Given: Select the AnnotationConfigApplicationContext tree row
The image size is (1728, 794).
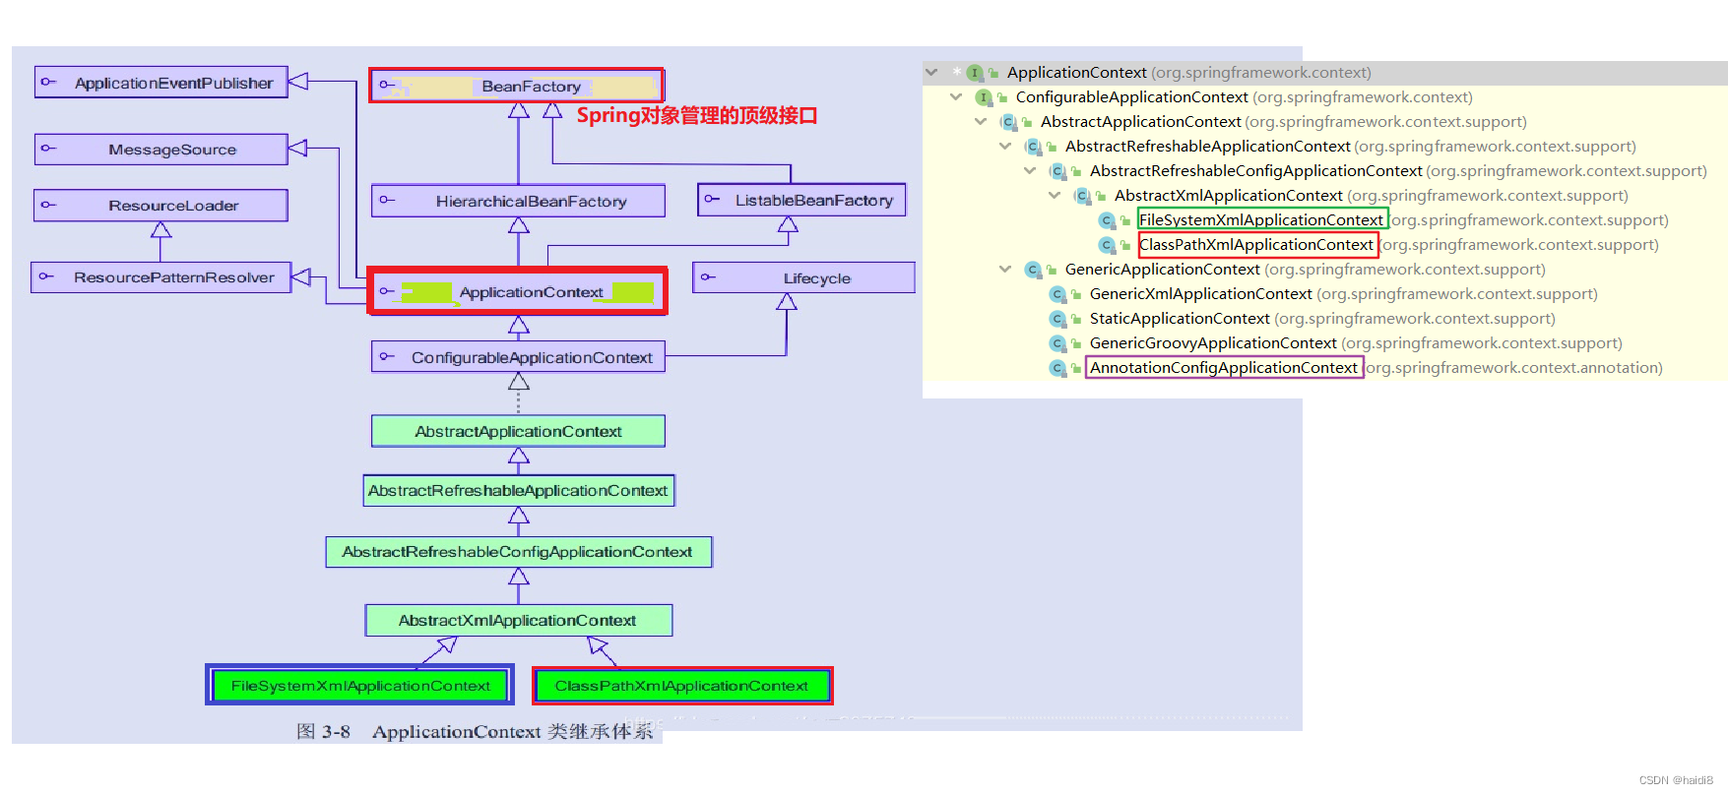Looking at the screenshot, I should [1325, 368].
